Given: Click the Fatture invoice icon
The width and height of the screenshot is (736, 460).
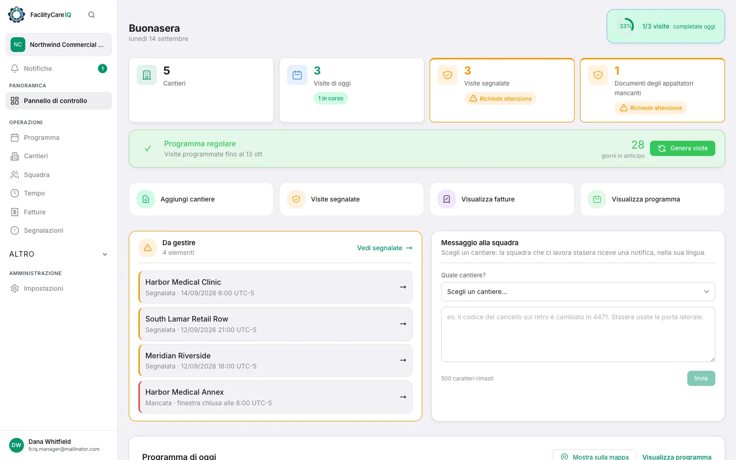Looking at the screenshot, I should 15,212.
